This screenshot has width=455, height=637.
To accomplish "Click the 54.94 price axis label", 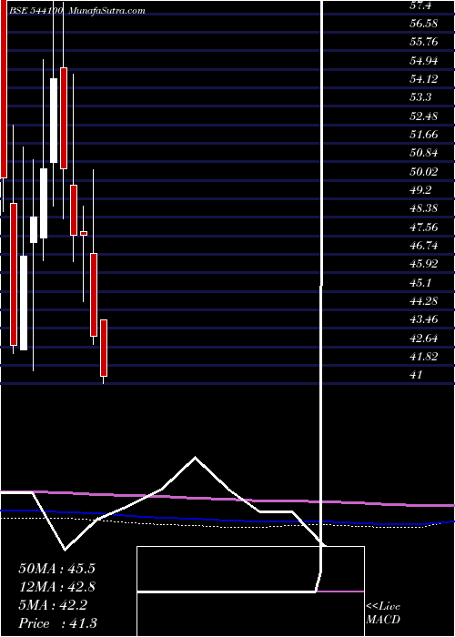I will pos(424,61).
